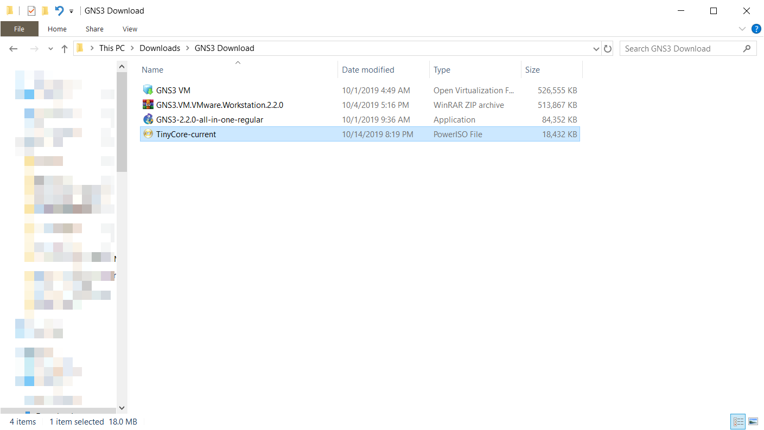Click the Application type cell
Image resolution: width=764 pixels, height=430 pixels.
point(454,120)
